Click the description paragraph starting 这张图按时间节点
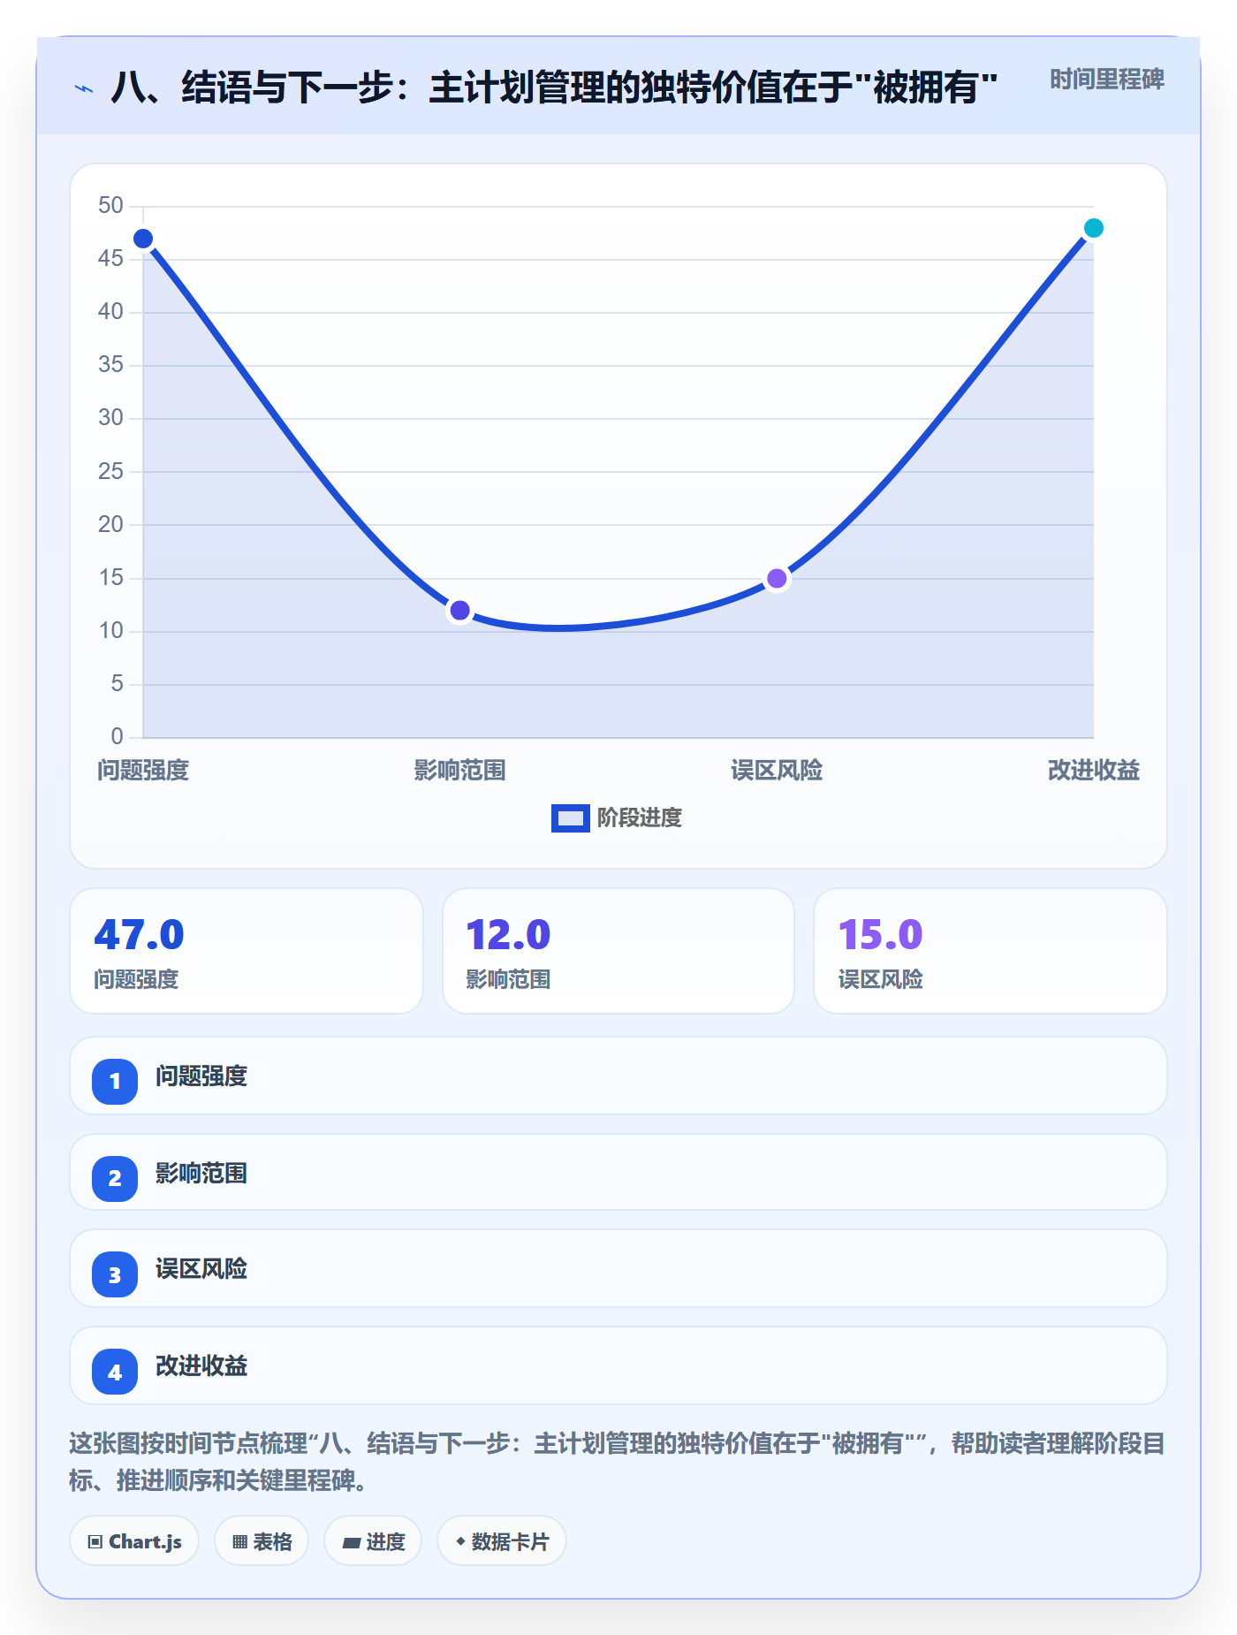Image resolution: width=1237 pixels, height=1635 pixels. [x=617, y=1462]
